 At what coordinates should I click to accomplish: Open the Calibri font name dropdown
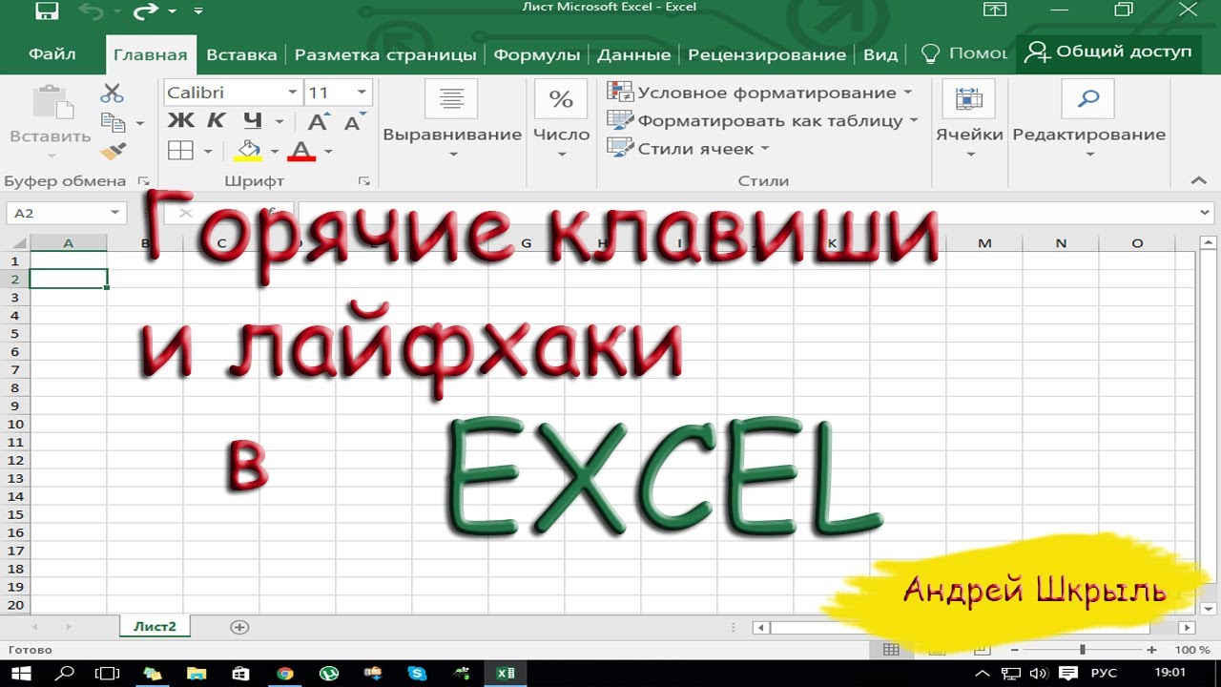pos(293,93)
